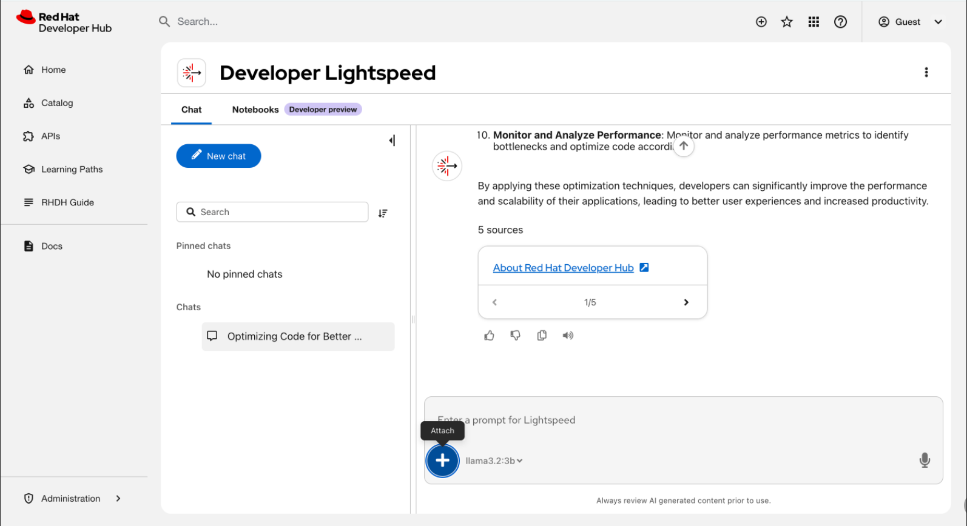Open the Lightspeed kebab options menu
967x526 pixels.
click(x=926, y=72)
